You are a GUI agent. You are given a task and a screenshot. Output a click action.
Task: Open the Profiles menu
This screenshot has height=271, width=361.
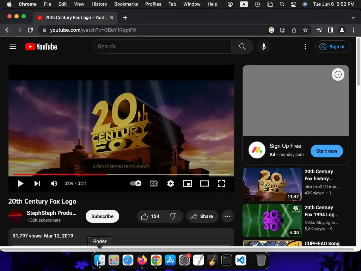coord(153,4)
